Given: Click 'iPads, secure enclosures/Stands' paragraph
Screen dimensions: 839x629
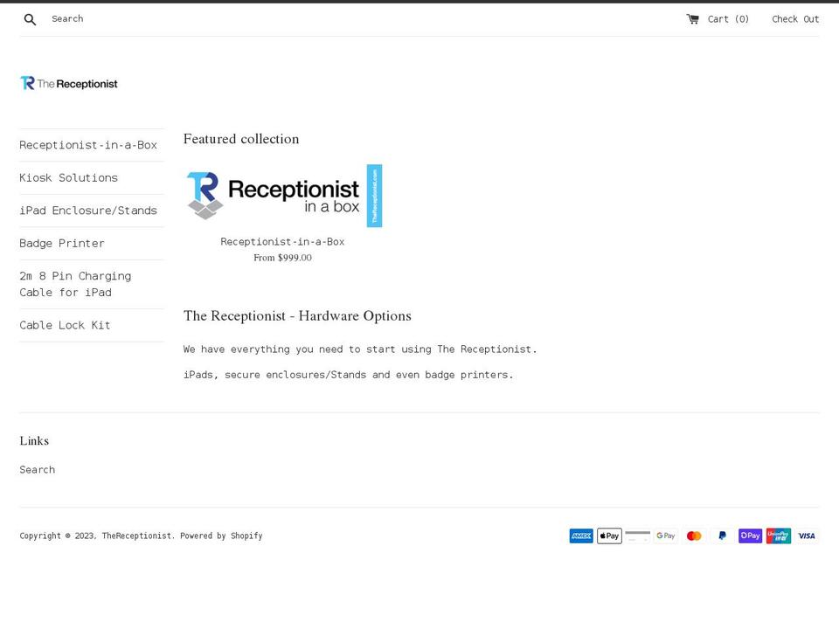Looking at the screenshot, I should point(349,375).
